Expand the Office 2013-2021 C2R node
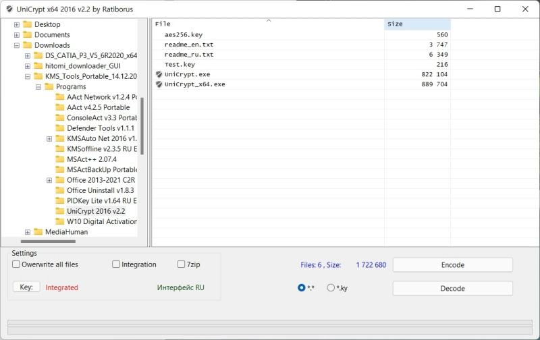Viewport: 540px width, 340px height. click(x=49, y=180)
